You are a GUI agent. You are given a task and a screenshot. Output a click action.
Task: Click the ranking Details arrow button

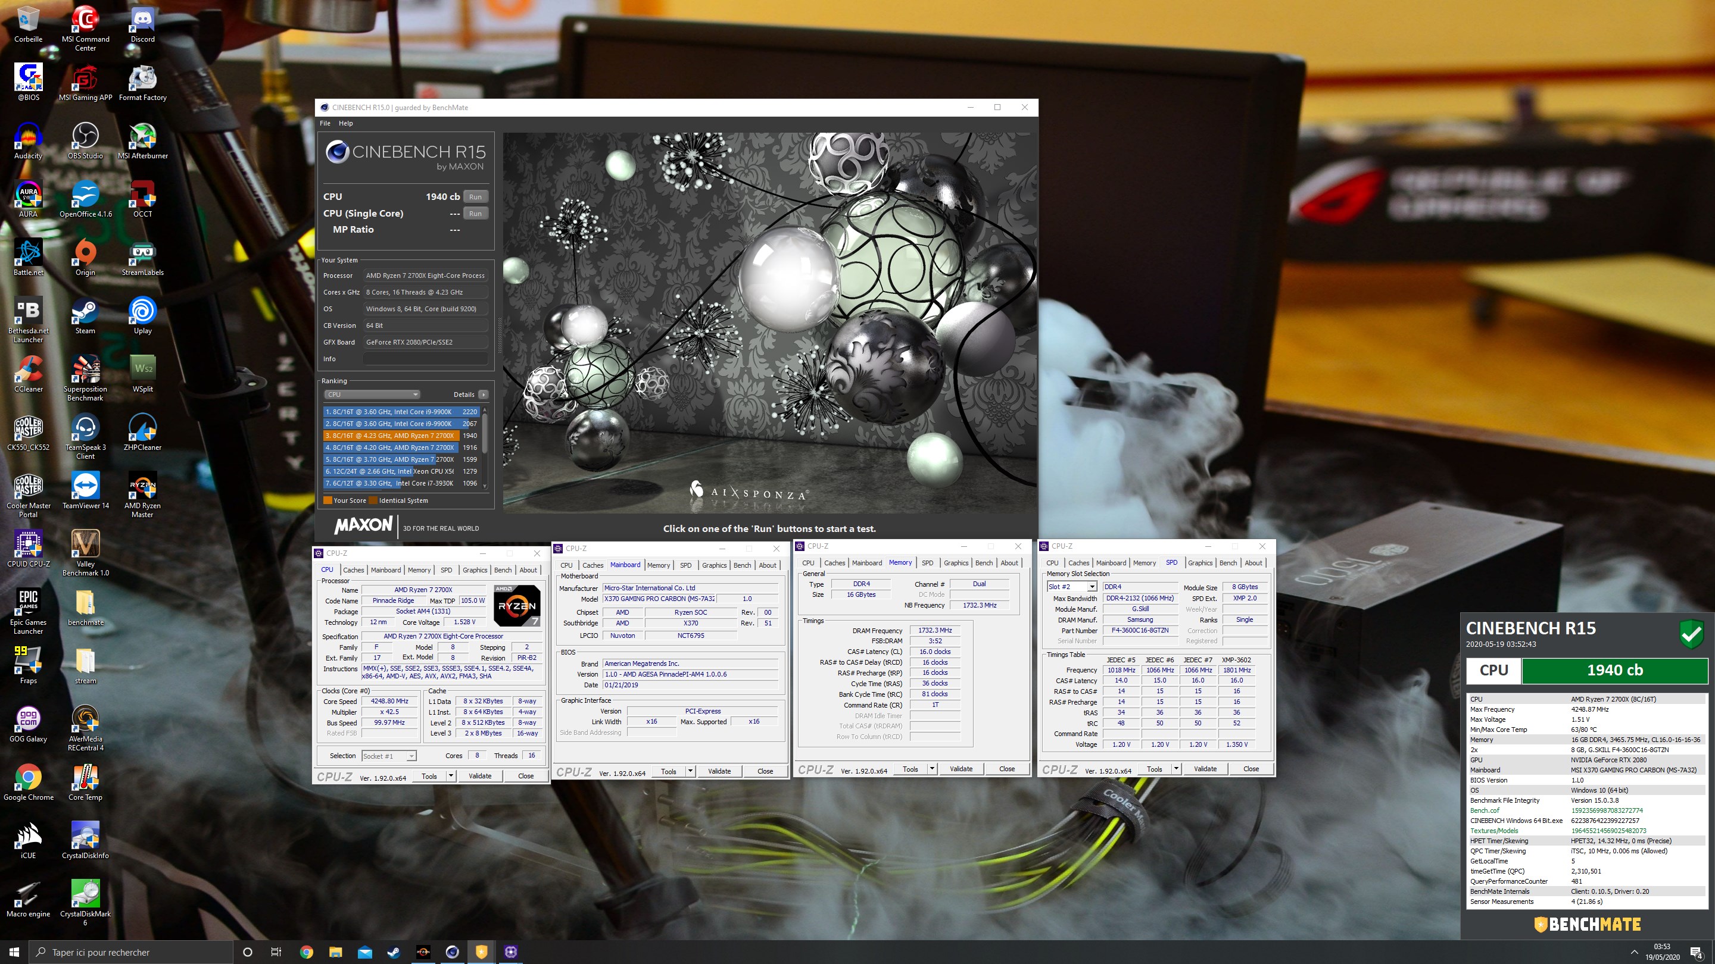(484, 395)
